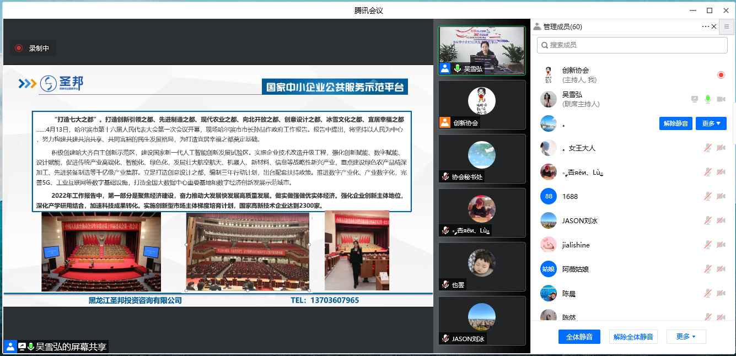The width and height of the screenshot is (736, 356).
Task: Click the 录制中 recording status indicator
Action: pos(33,48)
